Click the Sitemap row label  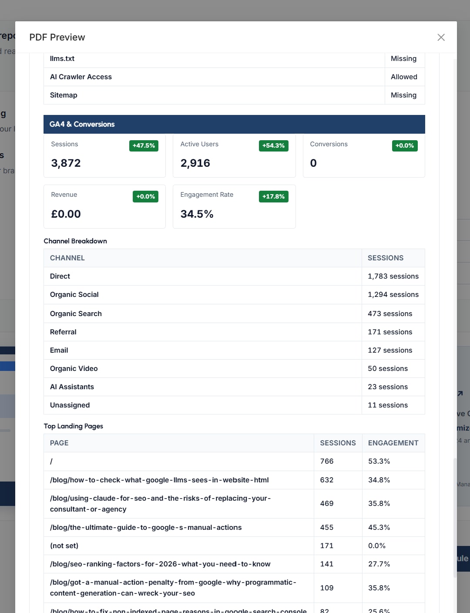coord(64,95)
